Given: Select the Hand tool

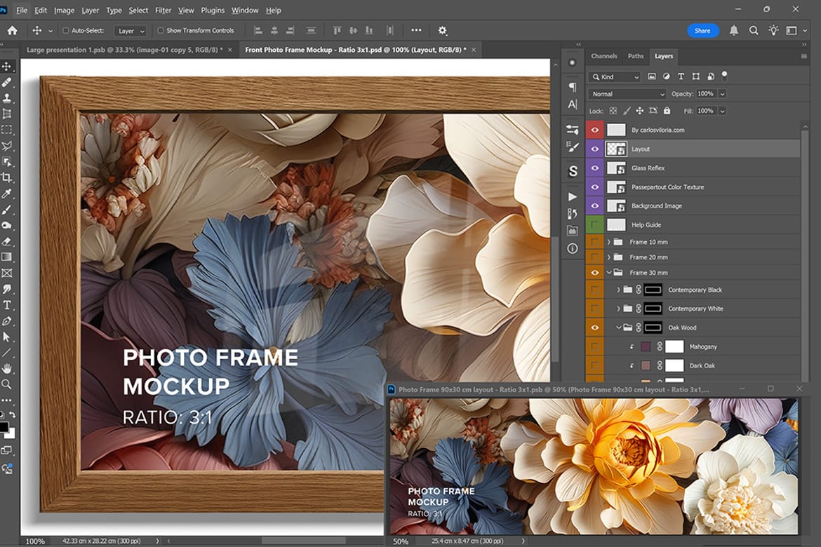Looking at the screenshot, I should (x=7, y=368).
